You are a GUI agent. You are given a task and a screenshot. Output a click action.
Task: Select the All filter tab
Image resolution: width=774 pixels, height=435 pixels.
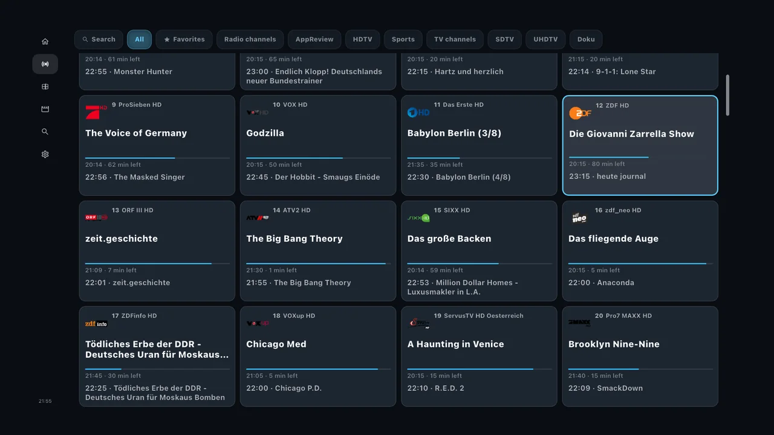pyautogui.click(x=139, y=39)
